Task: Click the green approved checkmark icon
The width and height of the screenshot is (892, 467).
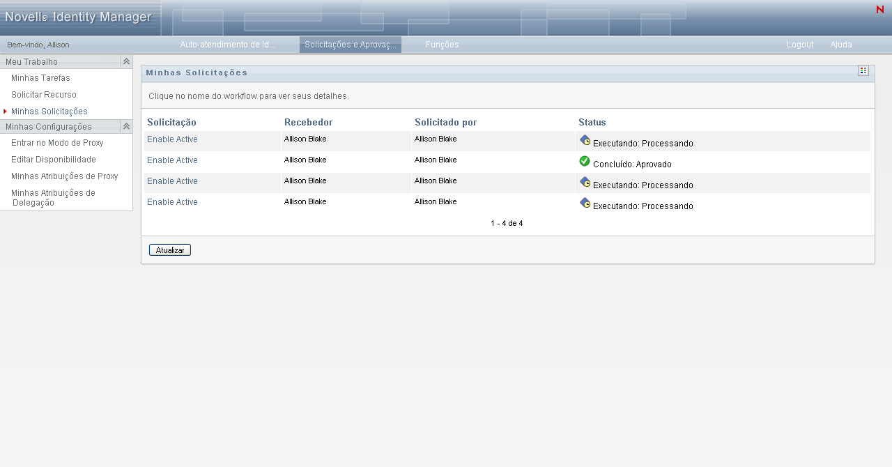Action: tap(585, 161)
